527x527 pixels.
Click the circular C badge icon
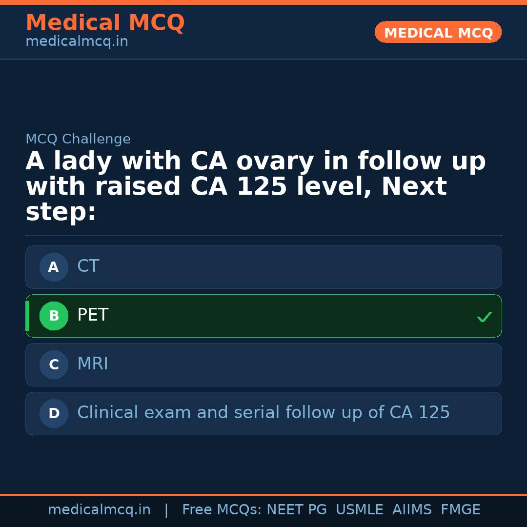click(54, 365)
